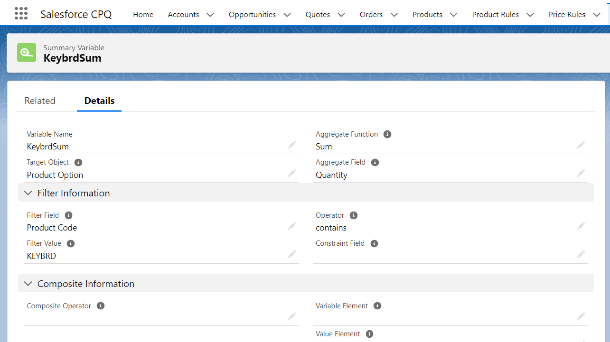Edit Composite Operator with the pencil icon
Viewport: 610px width, 342px height.
tap(292, 316)
